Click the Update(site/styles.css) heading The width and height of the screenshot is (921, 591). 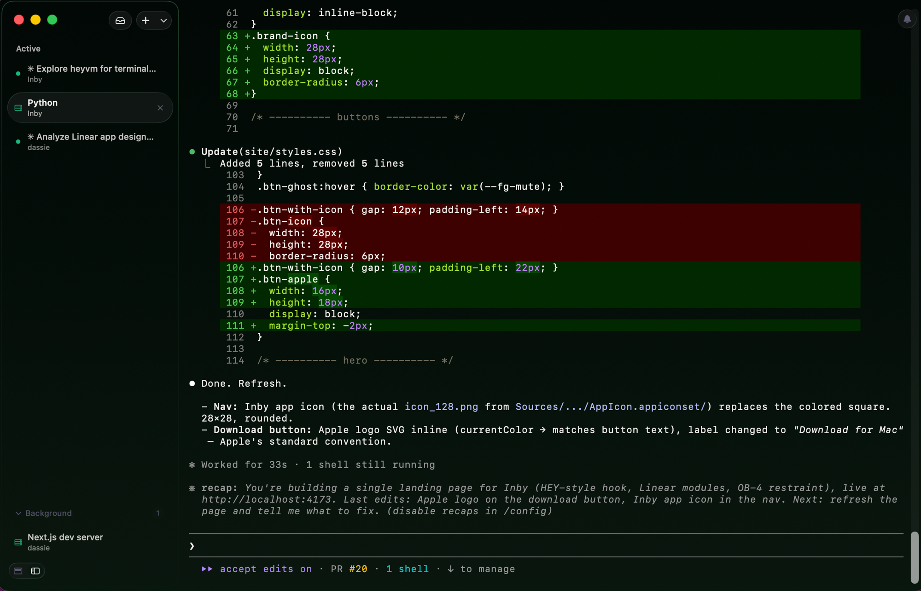[272, 152]
